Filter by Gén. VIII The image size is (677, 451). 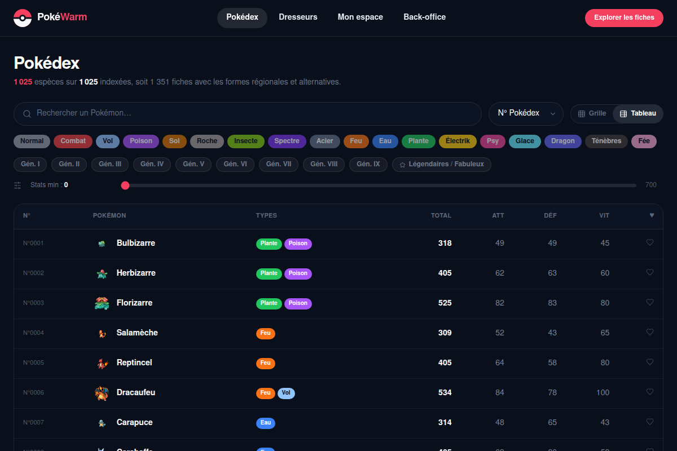pyautogui.click(x=324, y=165)
